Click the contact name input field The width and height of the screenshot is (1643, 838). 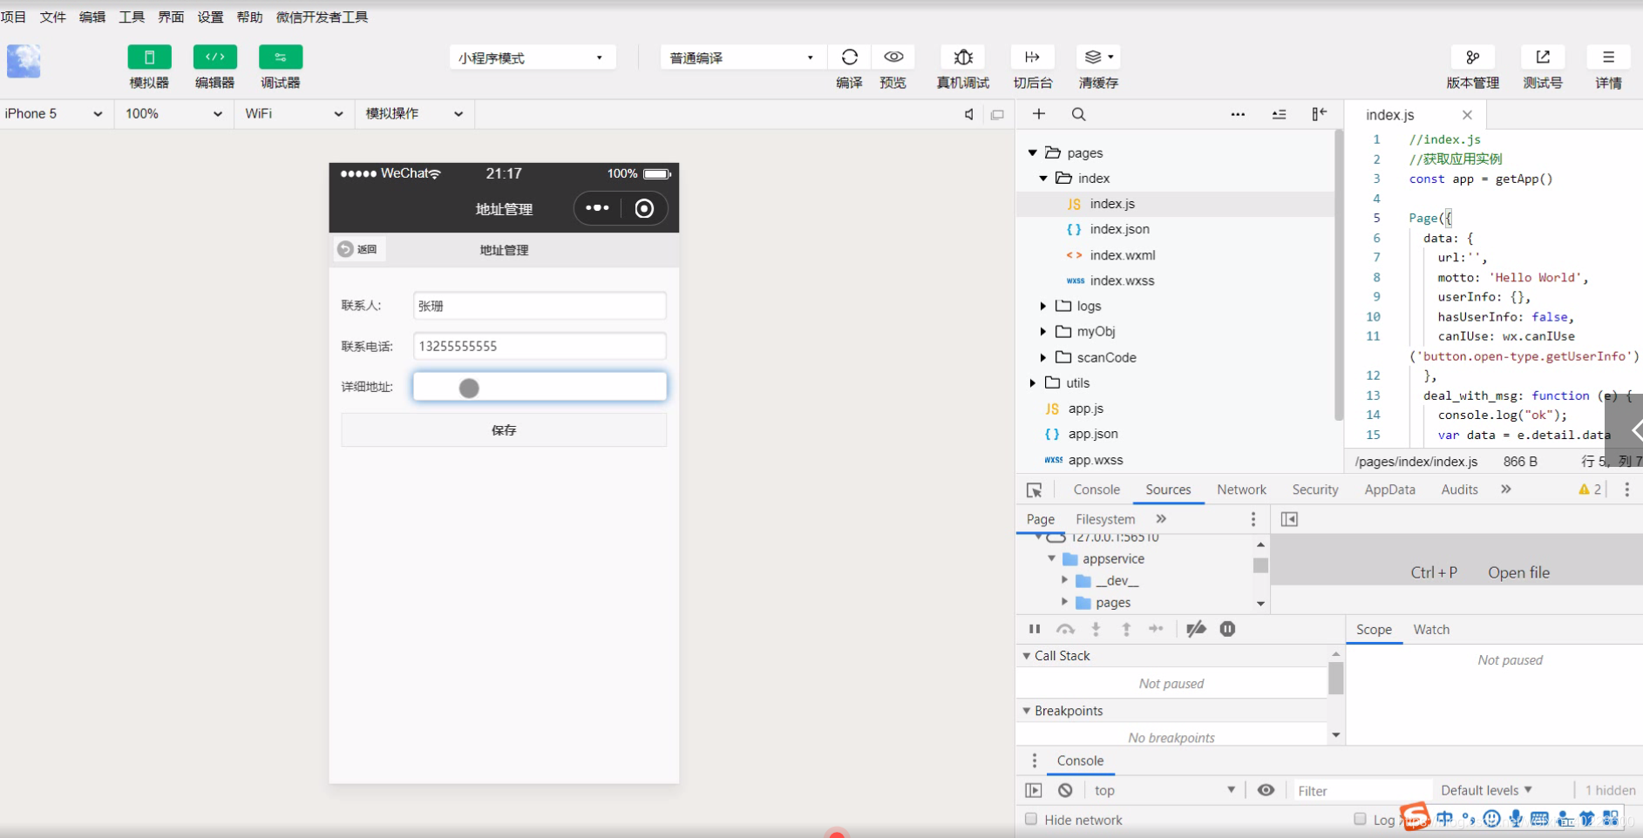point(540,306)
